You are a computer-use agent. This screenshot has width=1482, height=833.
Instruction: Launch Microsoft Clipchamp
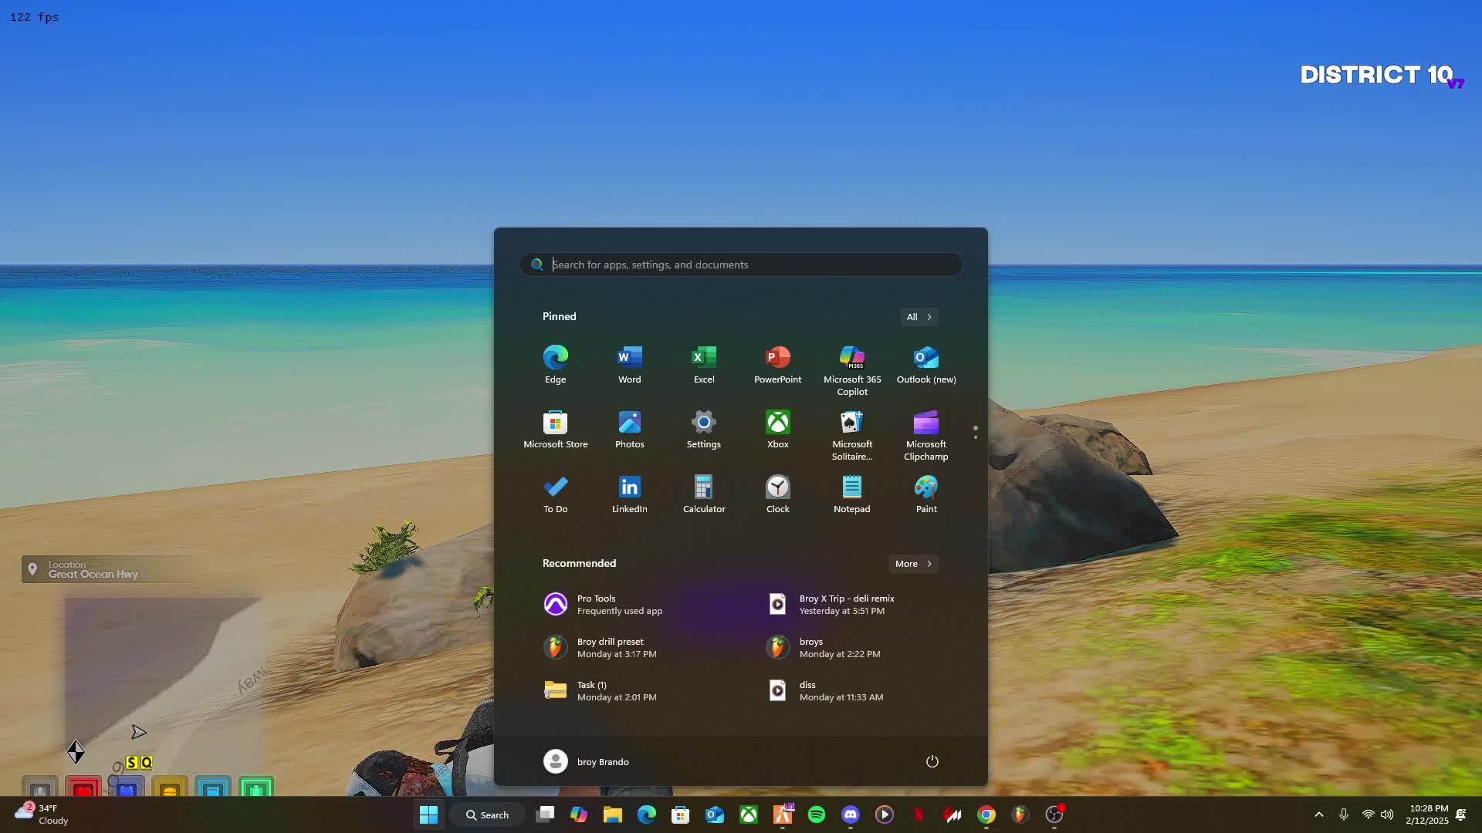pos(925,435)
